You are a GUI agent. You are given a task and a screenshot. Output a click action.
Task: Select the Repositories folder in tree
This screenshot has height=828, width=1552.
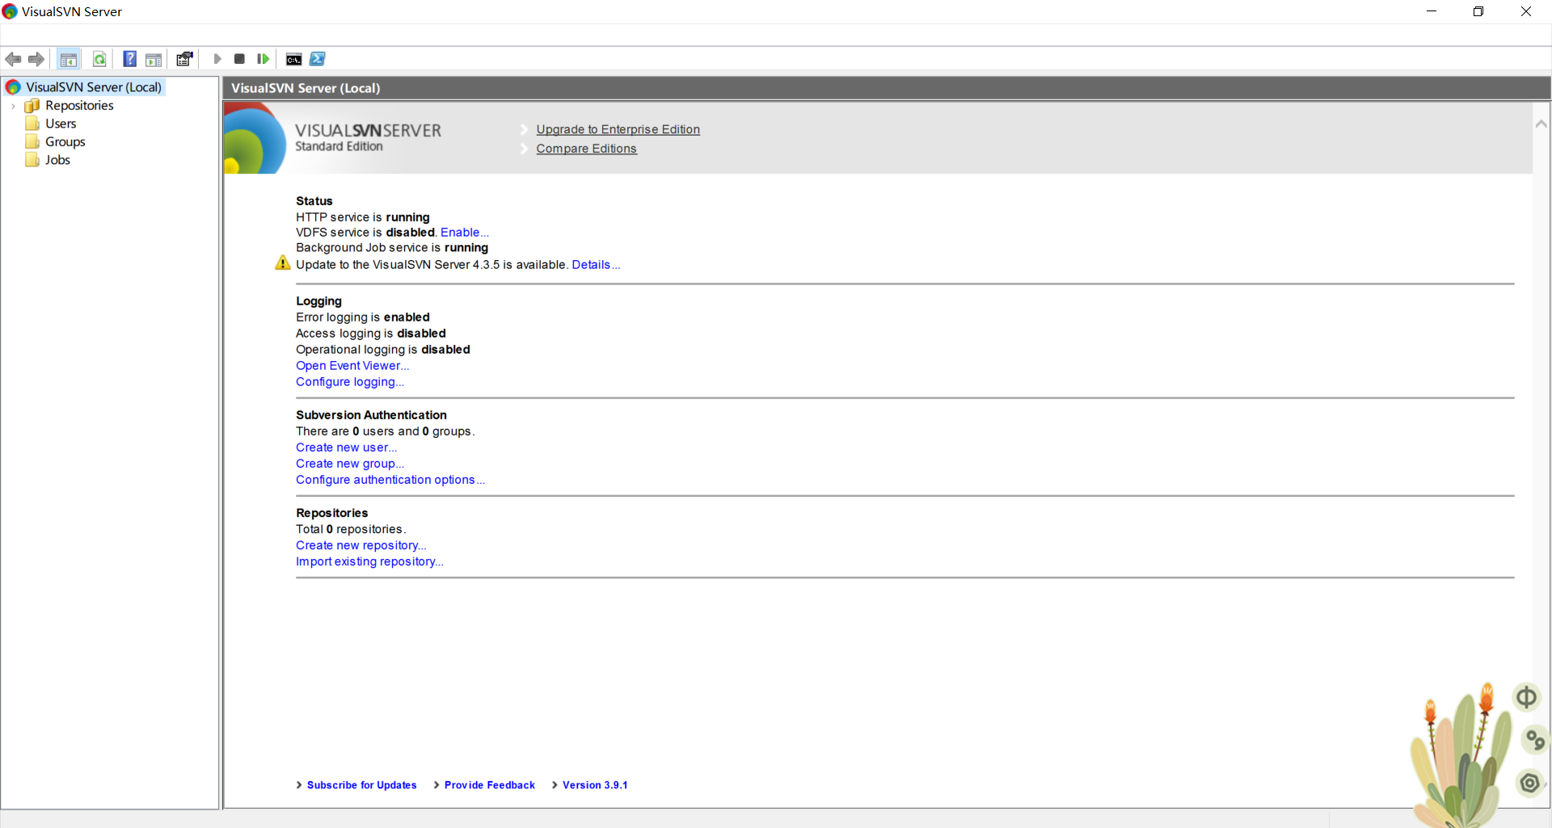(79, 106)
